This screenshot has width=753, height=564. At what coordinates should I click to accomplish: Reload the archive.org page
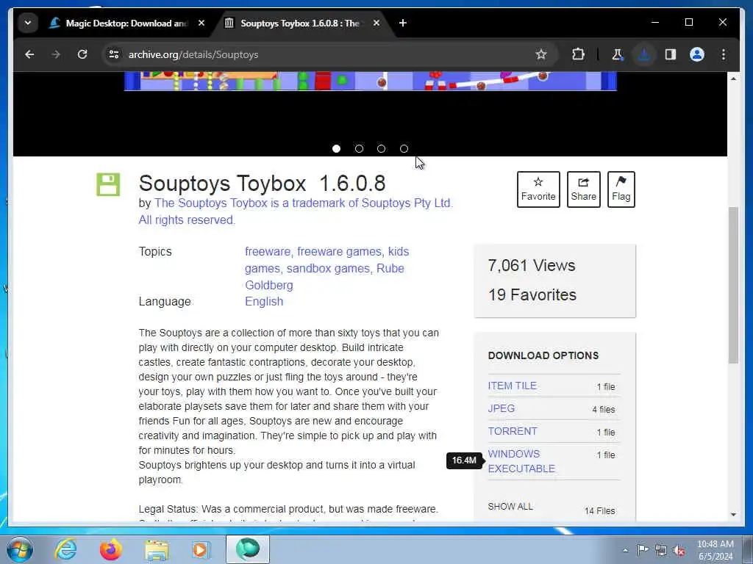82,54
